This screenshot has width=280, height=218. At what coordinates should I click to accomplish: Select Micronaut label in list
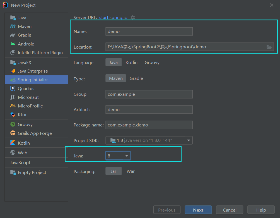point(28,97)
